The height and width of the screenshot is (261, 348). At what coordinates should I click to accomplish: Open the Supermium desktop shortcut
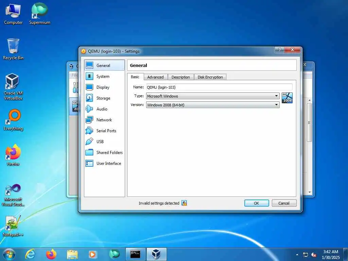coord(40,14)
